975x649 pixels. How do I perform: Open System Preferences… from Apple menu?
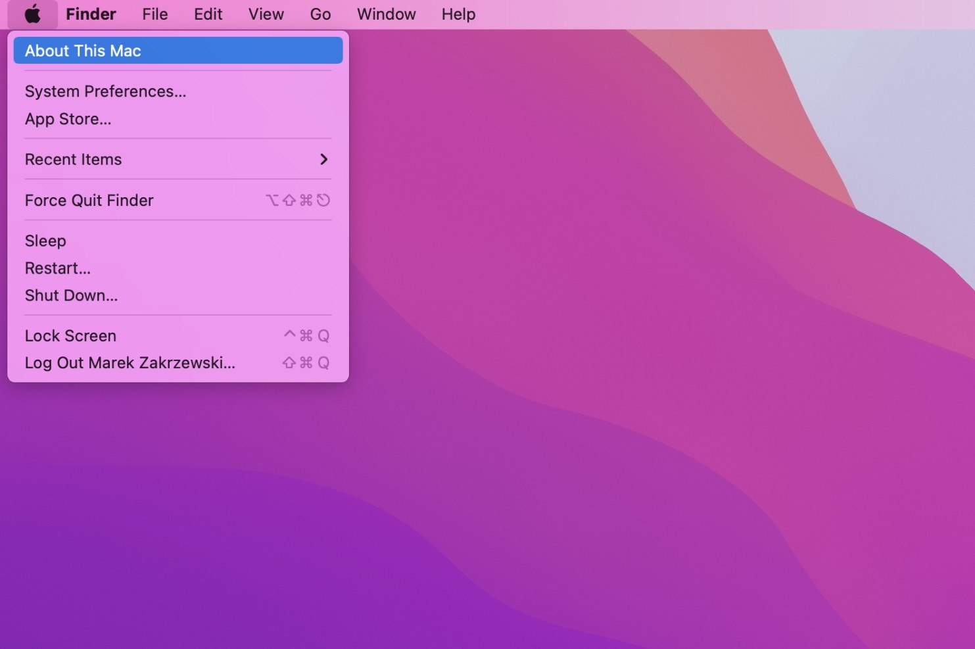pyautogui.click(x=178, y=91)
